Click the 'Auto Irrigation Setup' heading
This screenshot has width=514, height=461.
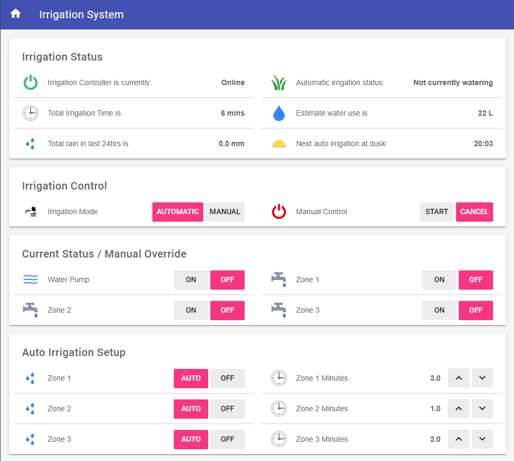tap(74, 352)
